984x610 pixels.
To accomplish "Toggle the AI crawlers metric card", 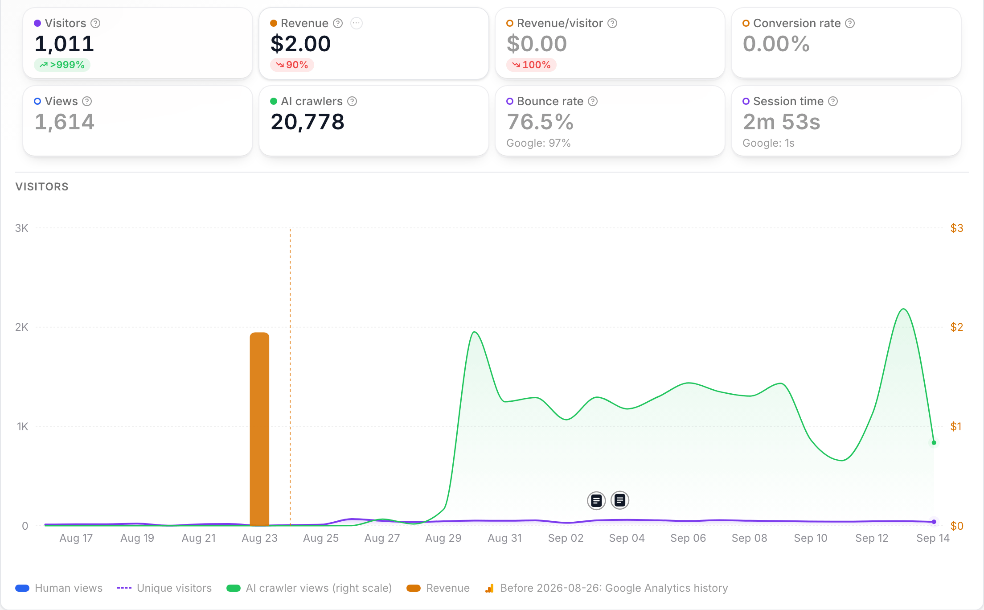I will pyautogui.click(x=374, y=121).
